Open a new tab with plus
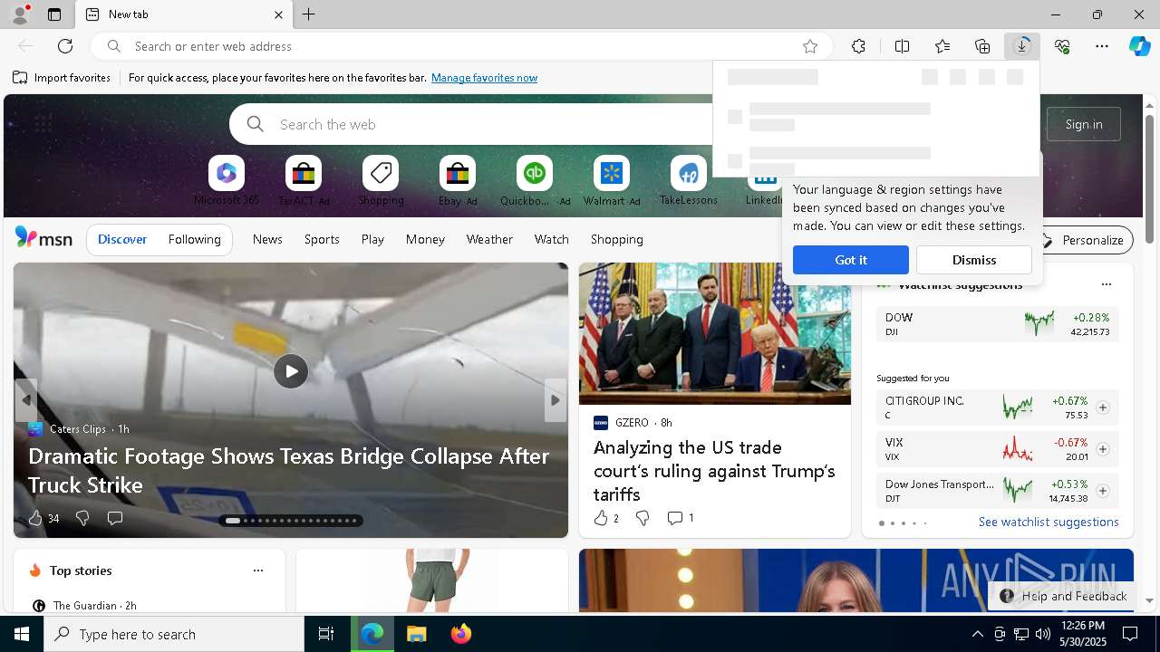Viewport: 1160px width, 652px height. click(x=309, y=14)
